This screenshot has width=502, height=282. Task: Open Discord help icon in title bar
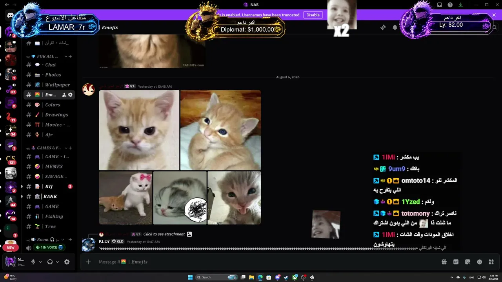click(x=450, y=5)
